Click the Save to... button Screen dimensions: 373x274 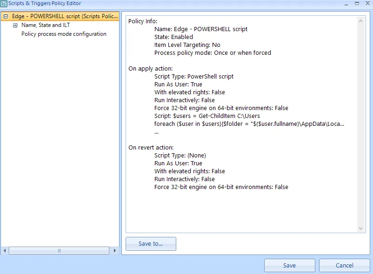click(x=151, y=244)
